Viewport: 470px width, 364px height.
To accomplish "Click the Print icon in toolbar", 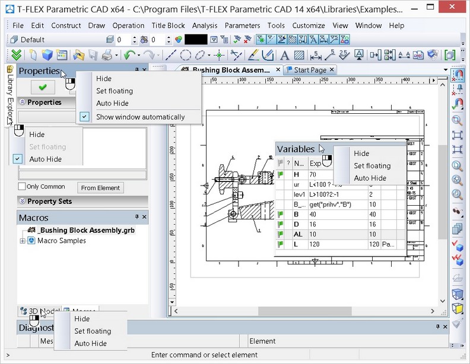I will [x=107, y=55].
